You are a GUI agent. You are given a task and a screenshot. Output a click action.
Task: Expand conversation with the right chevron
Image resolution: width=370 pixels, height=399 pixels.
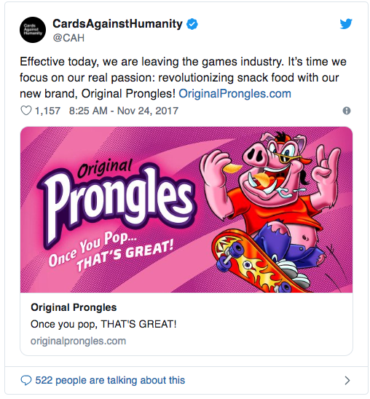point(347,380)
